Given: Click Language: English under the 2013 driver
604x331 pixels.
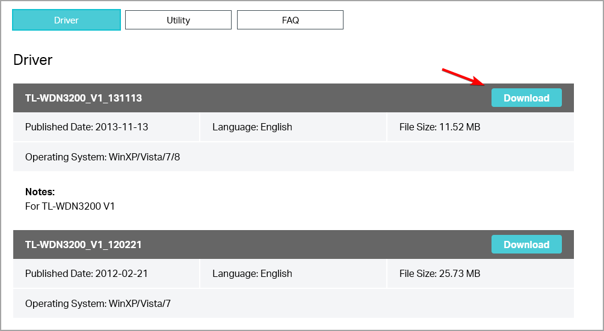Looking at the screenshot, I should 252,127.
